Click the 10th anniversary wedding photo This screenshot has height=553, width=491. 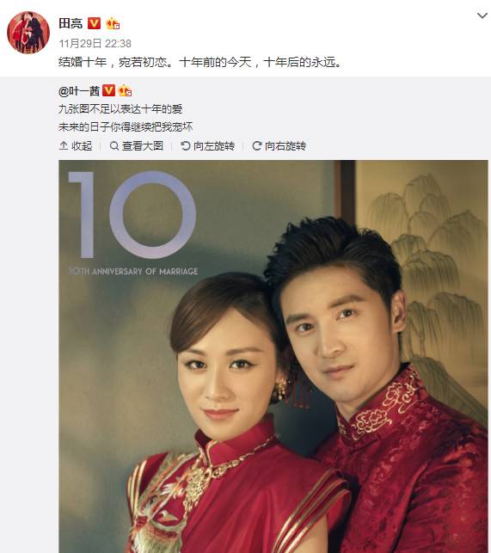273,356
